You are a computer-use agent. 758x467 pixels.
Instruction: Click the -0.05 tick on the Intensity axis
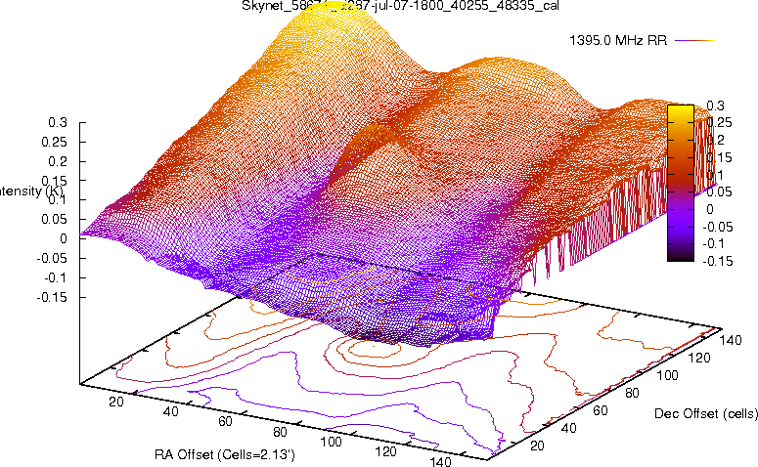(52, 258)
